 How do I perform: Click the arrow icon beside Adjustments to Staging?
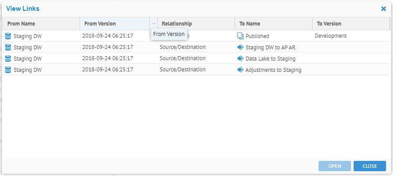[x=241, y=70]
